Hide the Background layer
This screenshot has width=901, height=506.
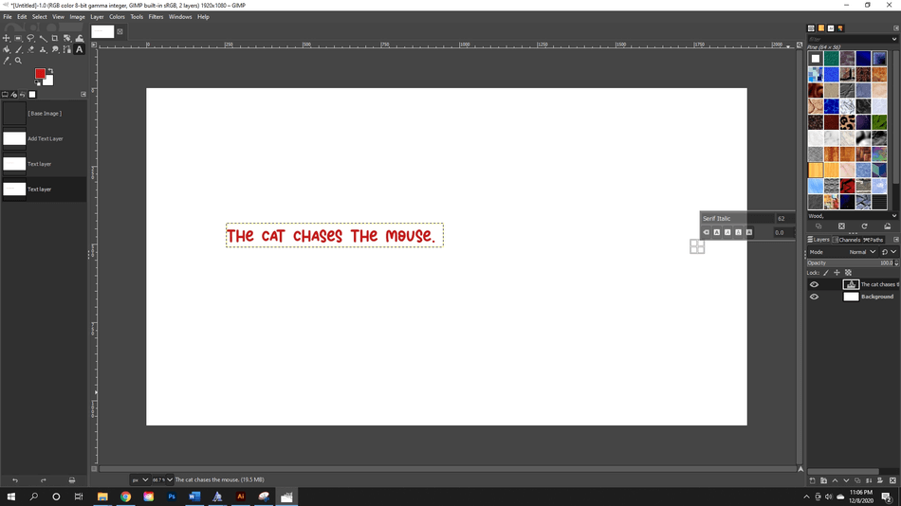814,297
